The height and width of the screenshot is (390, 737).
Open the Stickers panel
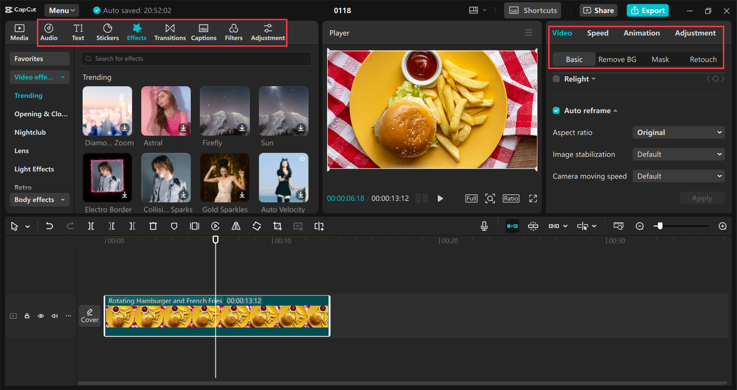click(x=107, y=32)
